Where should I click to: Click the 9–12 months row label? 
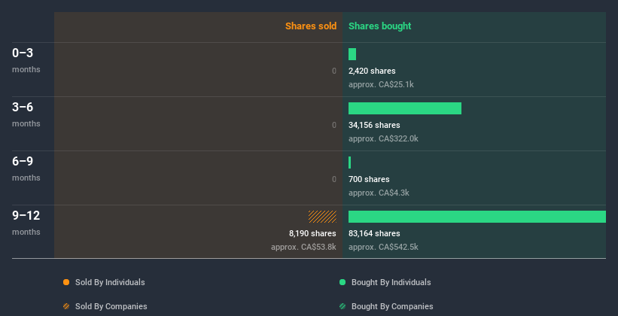point(26,223)
